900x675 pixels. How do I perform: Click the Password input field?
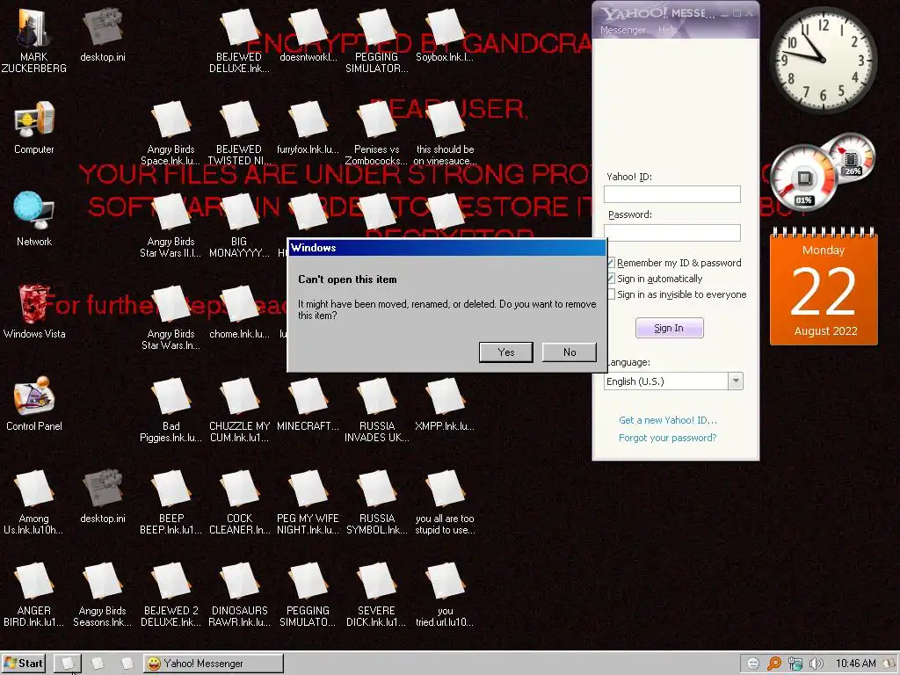click(x=672, y=232)
